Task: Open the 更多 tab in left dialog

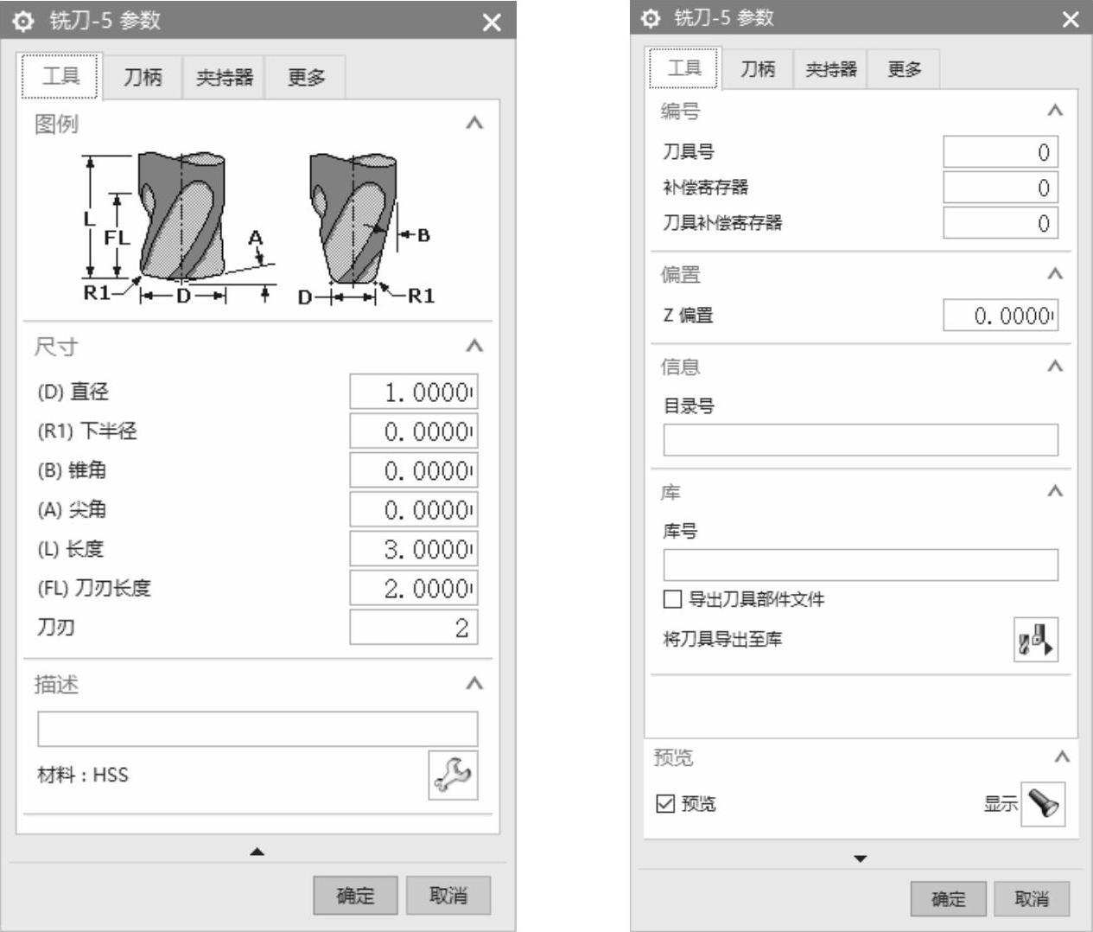Action: pyautogui.click(x=306, y=77)
